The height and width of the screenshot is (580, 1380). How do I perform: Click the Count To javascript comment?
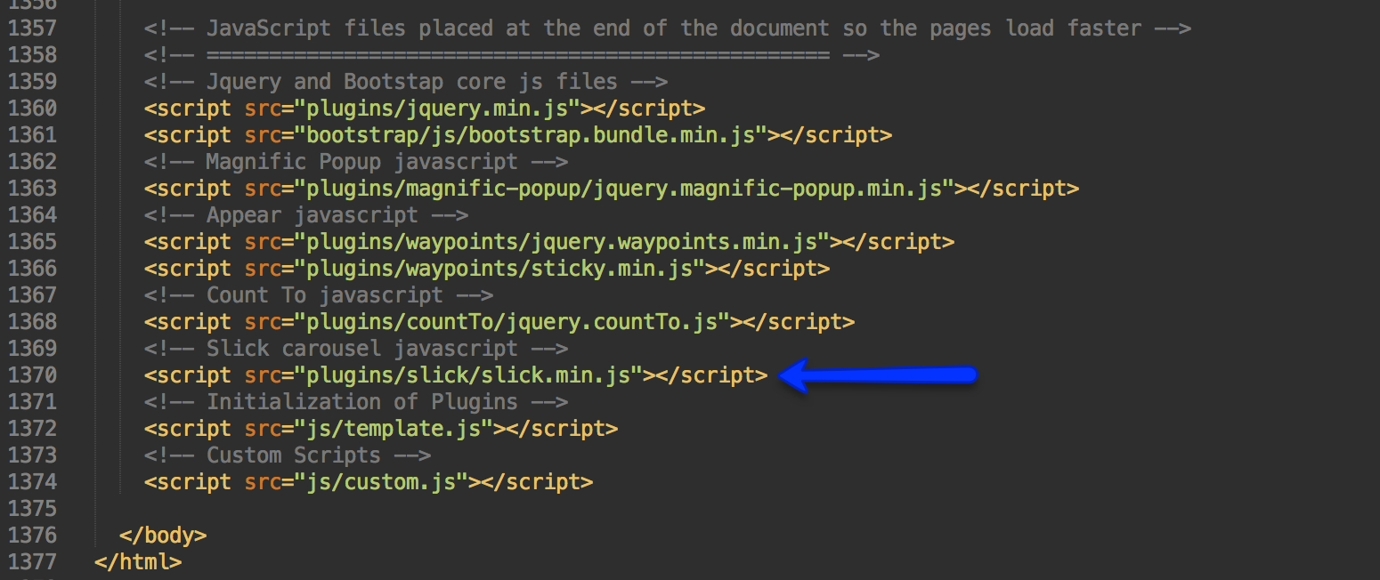(318, 295)
